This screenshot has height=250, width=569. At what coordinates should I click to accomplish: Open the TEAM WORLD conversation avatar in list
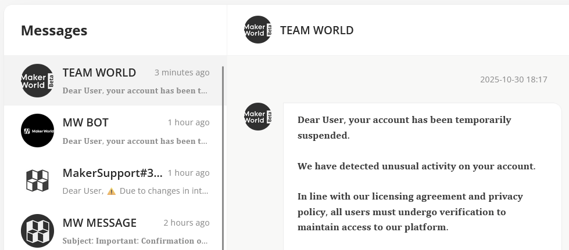[x=37, y=81]
